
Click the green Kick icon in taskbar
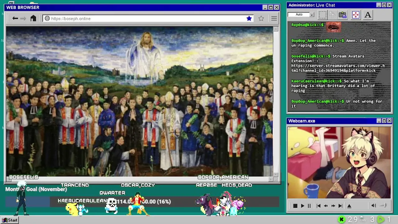pyautogui.click(x=342, y=220)
